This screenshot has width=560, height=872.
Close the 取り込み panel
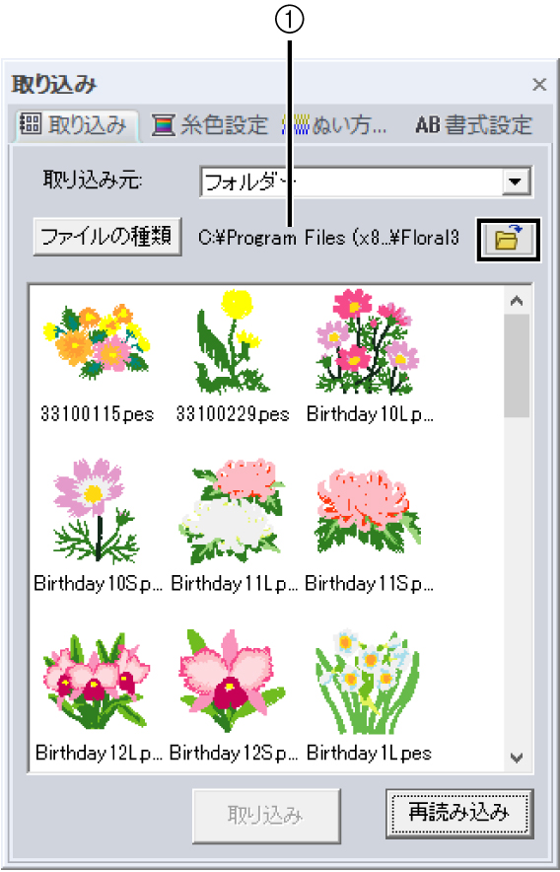539,85
